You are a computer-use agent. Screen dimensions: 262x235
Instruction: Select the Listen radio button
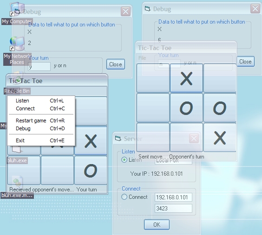pos(124,159)
